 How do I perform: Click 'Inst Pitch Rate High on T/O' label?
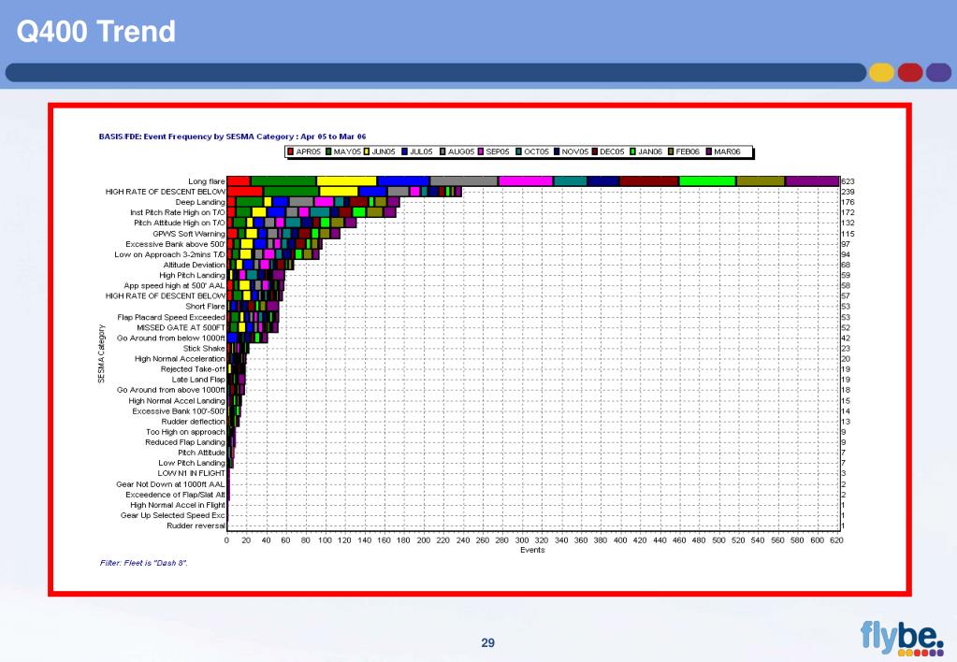(x=178, y=212)
